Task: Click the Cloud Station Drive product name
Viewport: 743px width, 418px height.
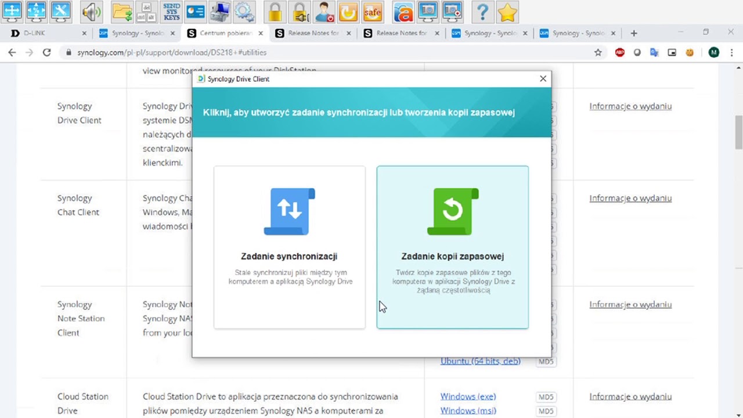Action: coord(82,403)
